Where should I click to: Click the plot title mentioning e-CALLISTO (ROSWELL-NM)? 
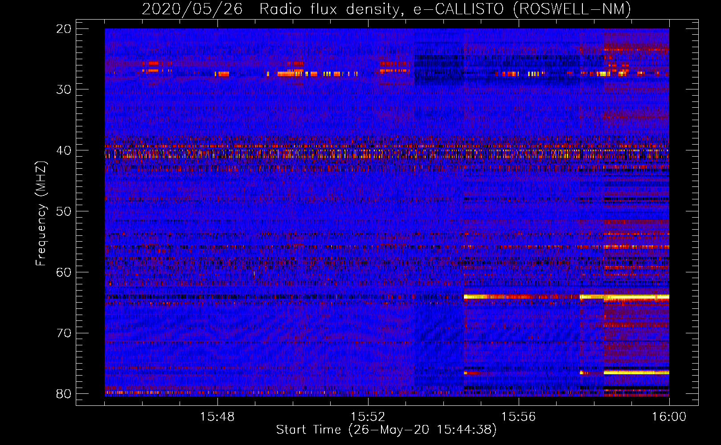pos(386,9)
